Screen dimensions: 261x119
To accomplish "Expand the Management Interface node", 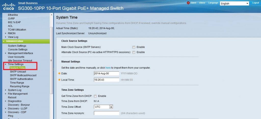I will [6, 53].
